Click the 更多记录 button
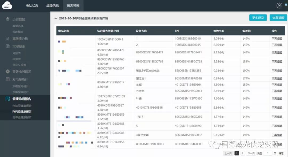This screenshot has height=157, width=288. (258, 18)
